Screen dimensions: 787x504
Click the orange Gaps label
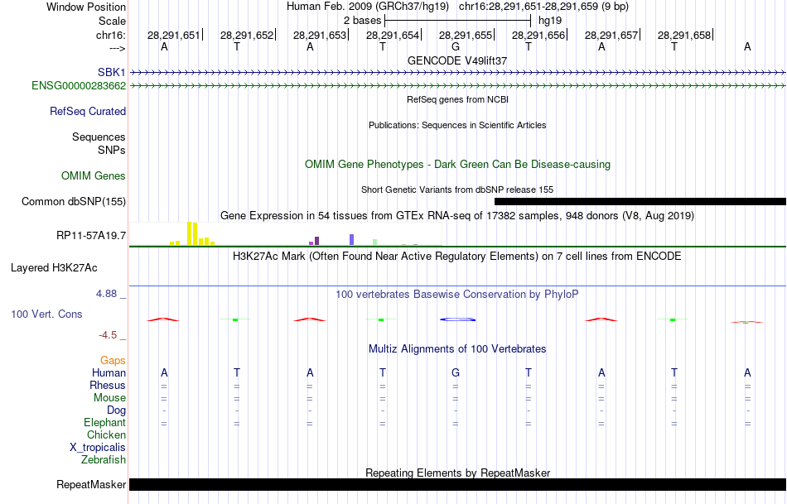(x=113, y=361)
